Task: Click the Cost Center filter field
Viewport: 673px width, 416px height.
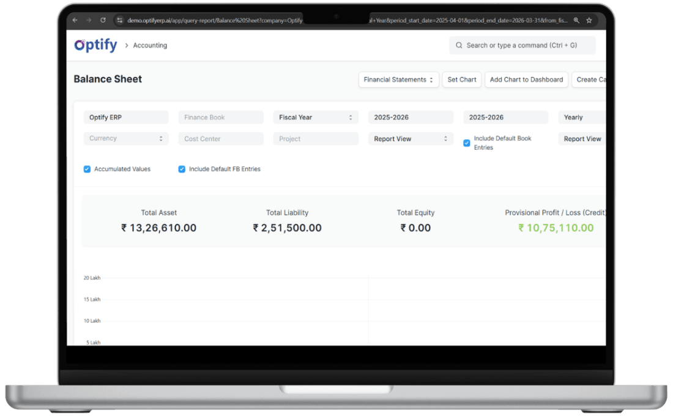Action: 221,139
